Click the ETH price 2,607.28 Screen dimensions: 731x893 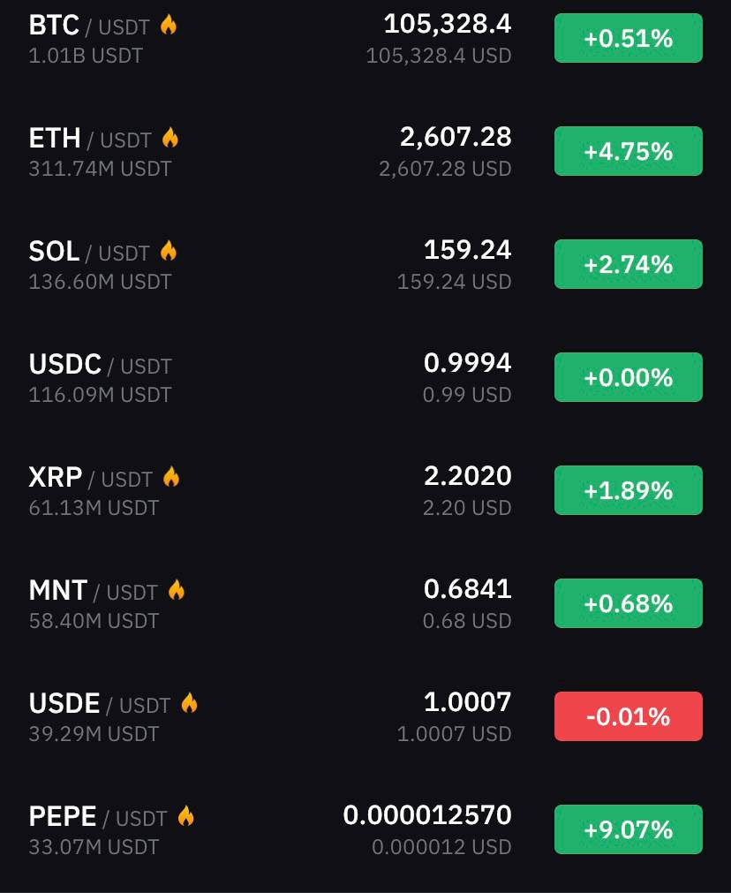tap(456, 137)
